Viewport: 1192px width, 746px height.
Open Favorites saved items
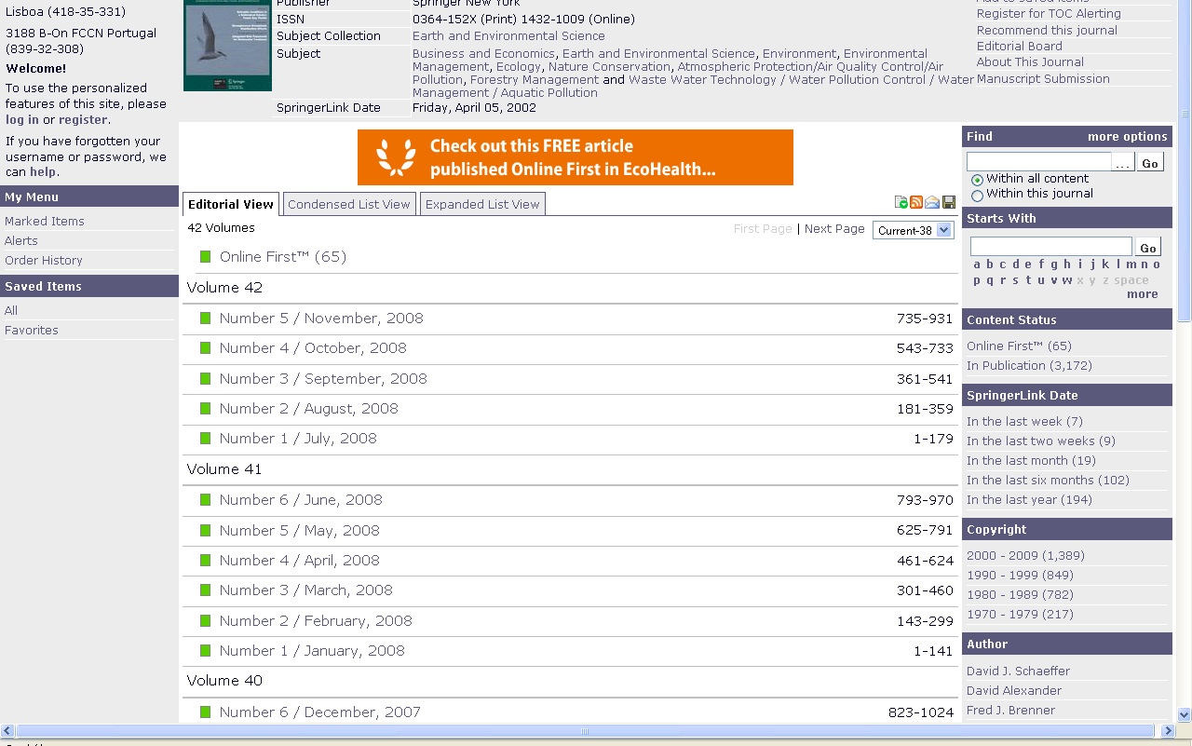coord(32,330)
